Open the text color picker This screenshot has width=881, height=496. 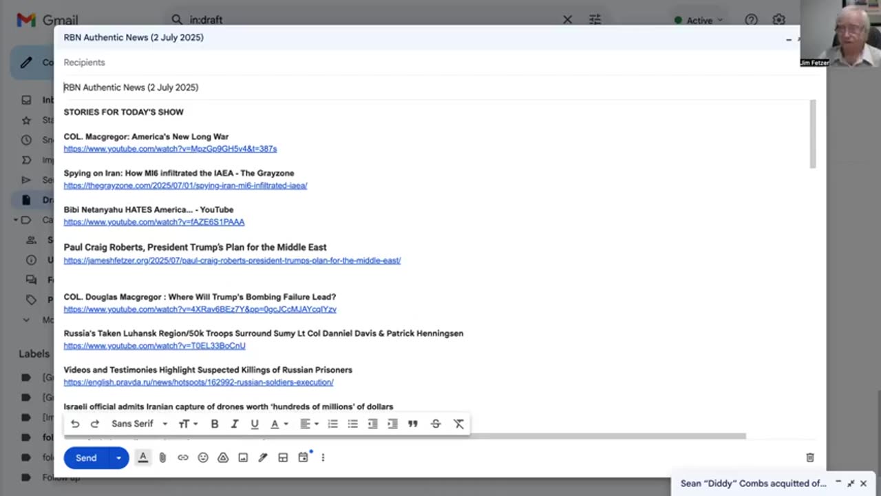pyautogui.click(x=279, y=424)
